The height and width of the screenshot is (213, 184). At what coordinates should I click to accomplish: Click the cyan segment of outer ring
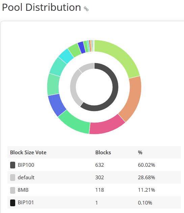click(66, 56)
